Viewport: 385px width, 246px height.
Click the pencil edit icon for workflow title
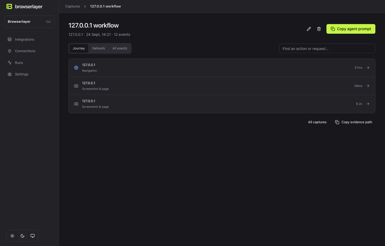click(x=309, y=29)
